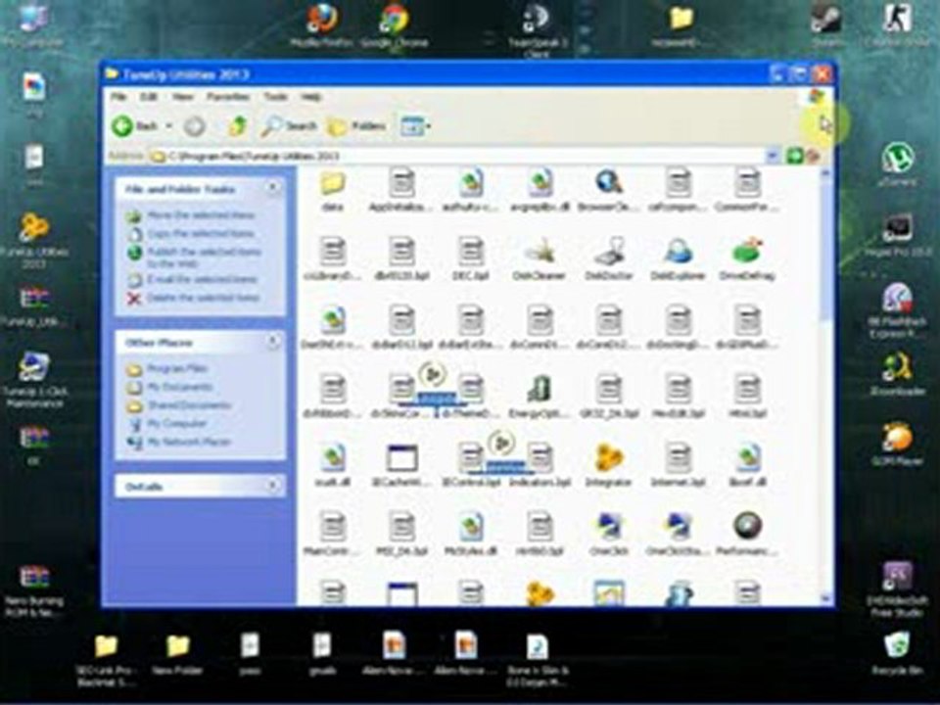Click the Forward arrow button
Viewport: 940px width, 705px height.
pyautogui.click(x=194, y=126)
